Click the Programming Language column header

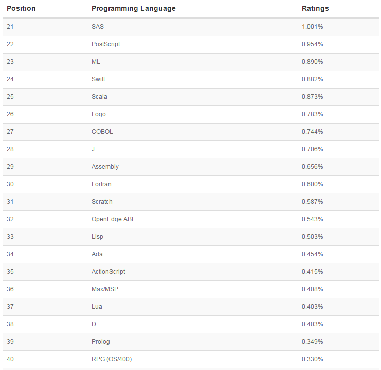click(x=133, y=9)
